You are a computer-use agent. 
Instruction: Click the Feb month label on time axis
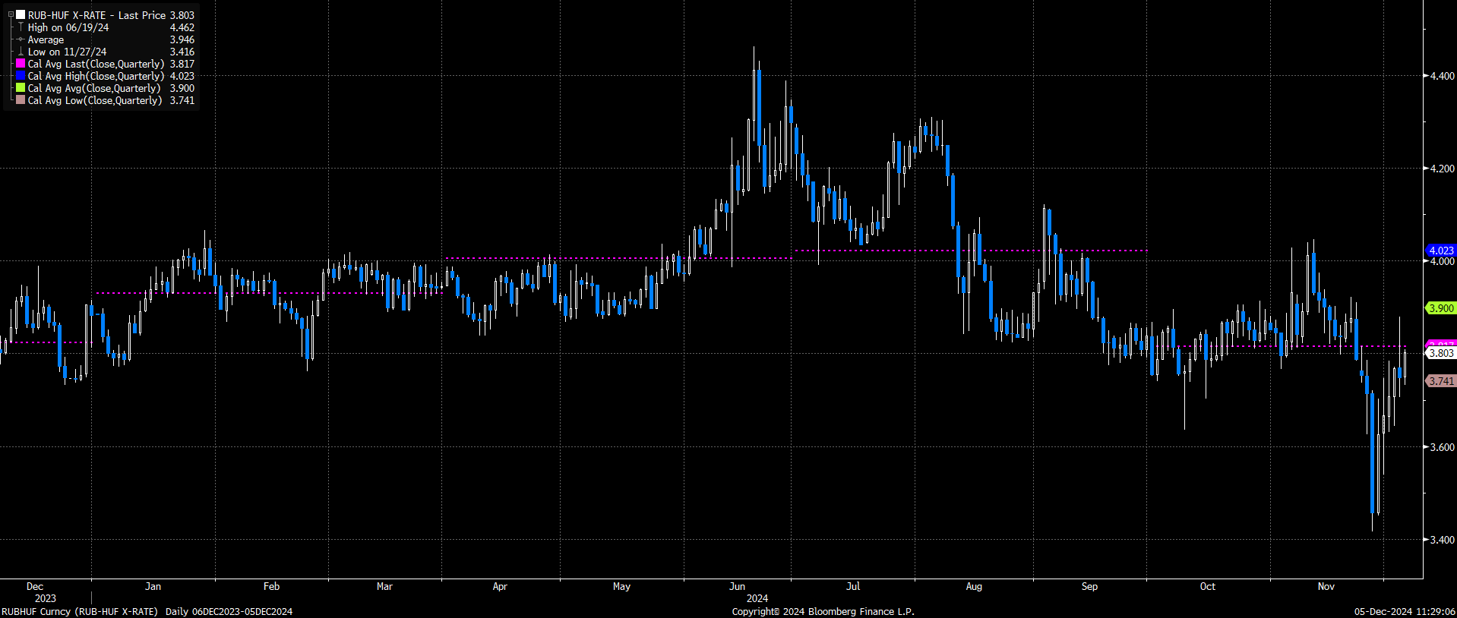pyautogui.click(x=271, y=586)
